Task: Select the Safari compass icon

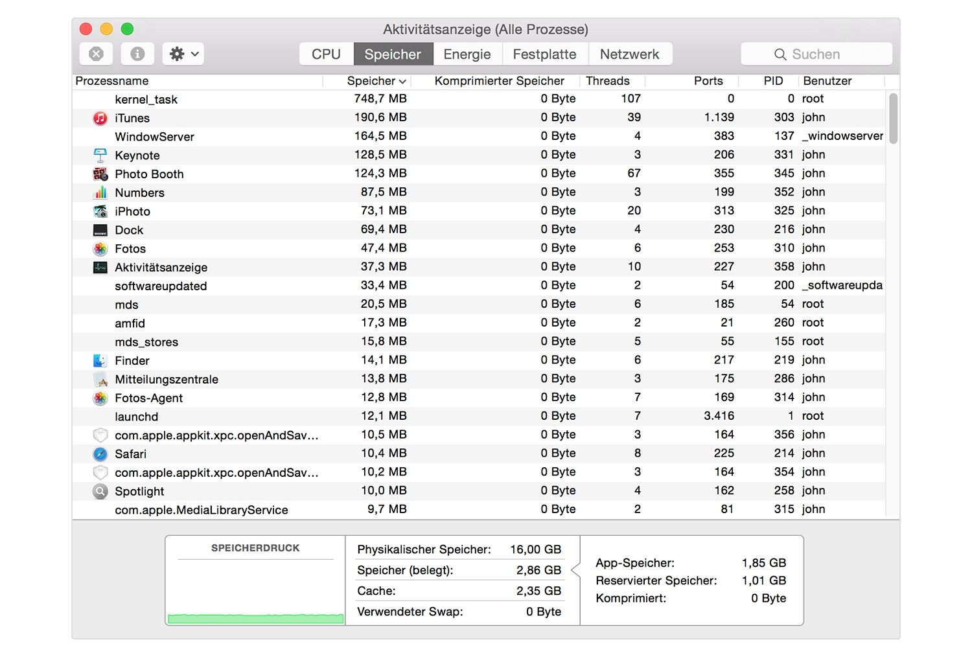Action: point(100,454)
